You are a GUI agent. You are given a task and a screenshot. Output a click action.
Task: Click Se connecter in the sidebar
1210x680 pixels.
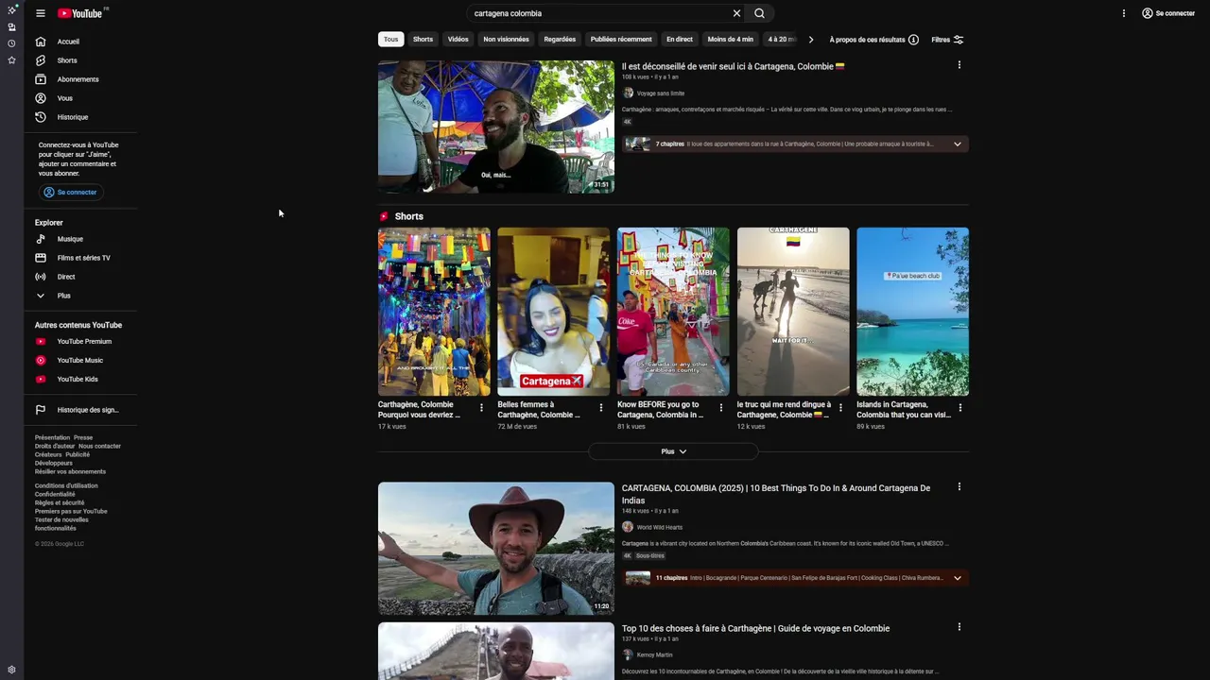pyautogui.click(x=71, y=192)
